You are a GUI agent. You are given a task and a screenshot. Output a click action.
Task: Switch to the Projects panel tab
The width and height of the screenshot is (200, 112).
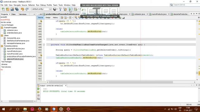coord(4,14)
